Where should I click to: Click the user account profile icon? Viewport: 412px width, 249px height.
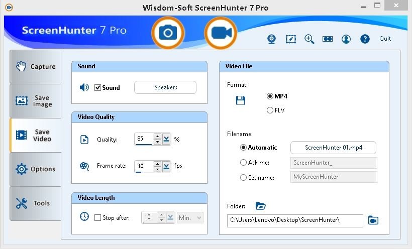(346, 39)
